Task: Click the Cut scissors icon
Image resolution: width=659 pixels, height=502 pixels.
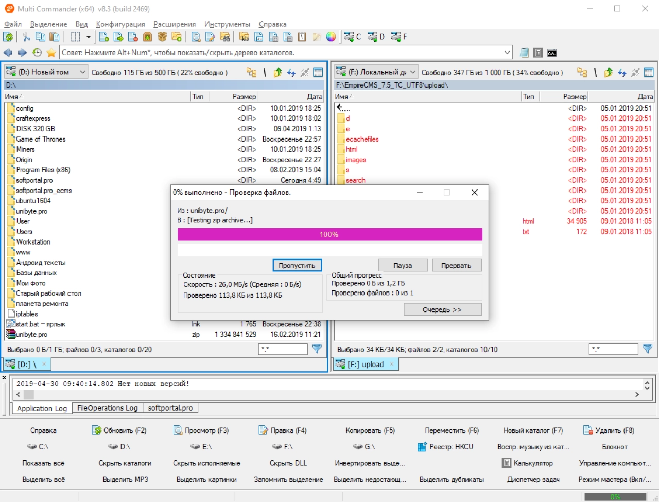Action: pyautogui.click(x=26, y=37)
